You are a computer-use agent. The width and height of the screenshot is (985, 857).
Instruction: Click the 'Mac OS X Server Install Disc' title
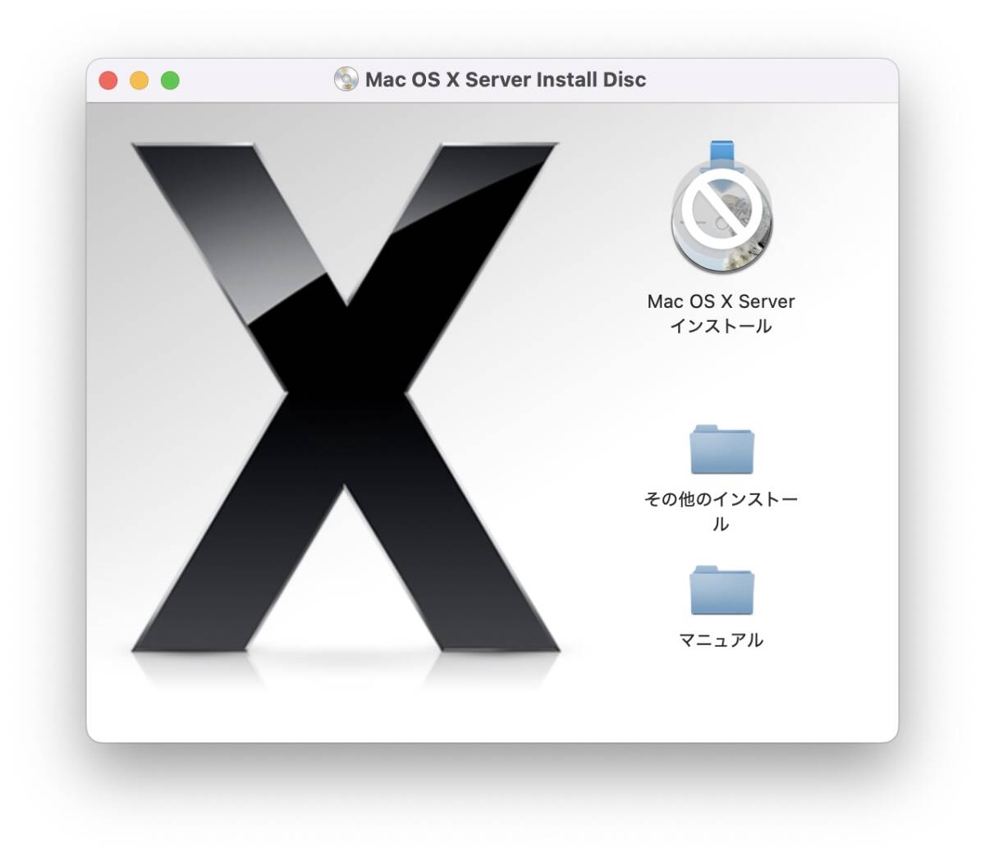pyautogui.click(x=506, y=80)
